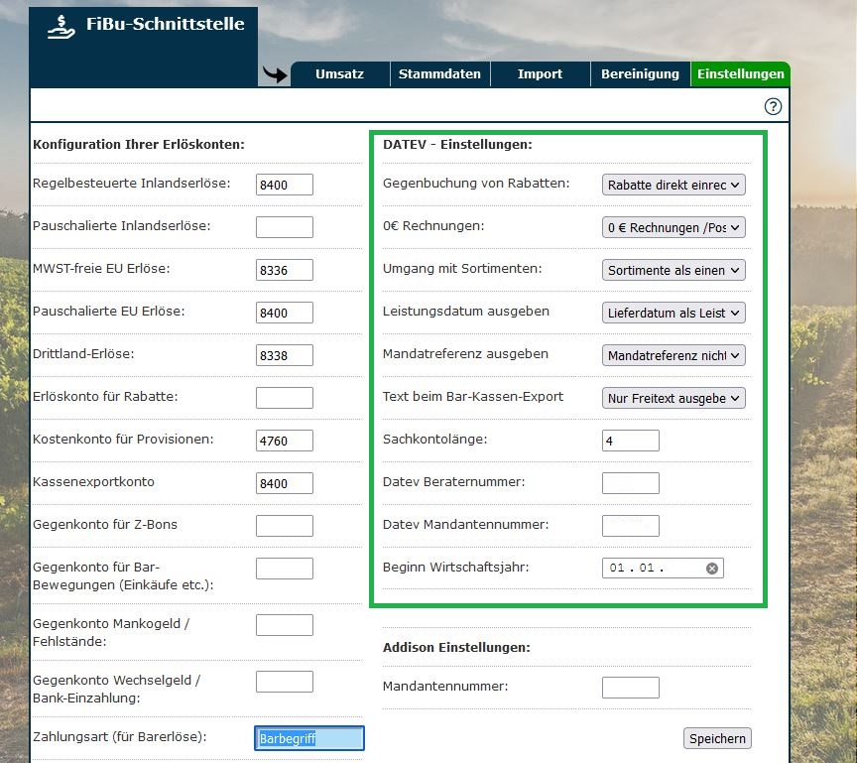Click the FiBu-Schnittstelle hand logo icon
Image resolution: width=857 pixels, height=763 pixels.
61,27
